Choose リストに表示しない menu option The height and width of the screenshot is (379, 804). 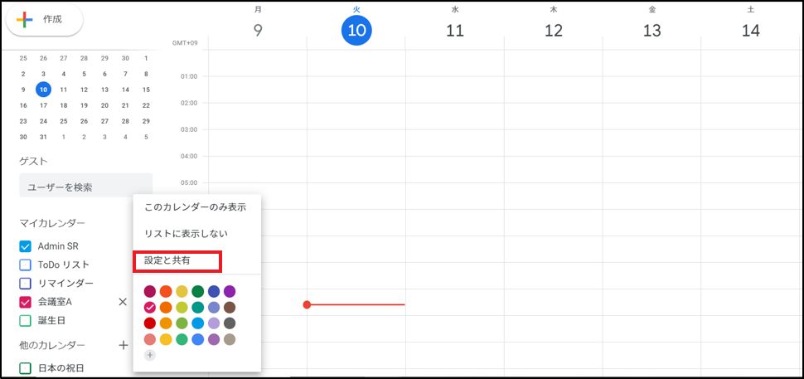pos(186,234)
